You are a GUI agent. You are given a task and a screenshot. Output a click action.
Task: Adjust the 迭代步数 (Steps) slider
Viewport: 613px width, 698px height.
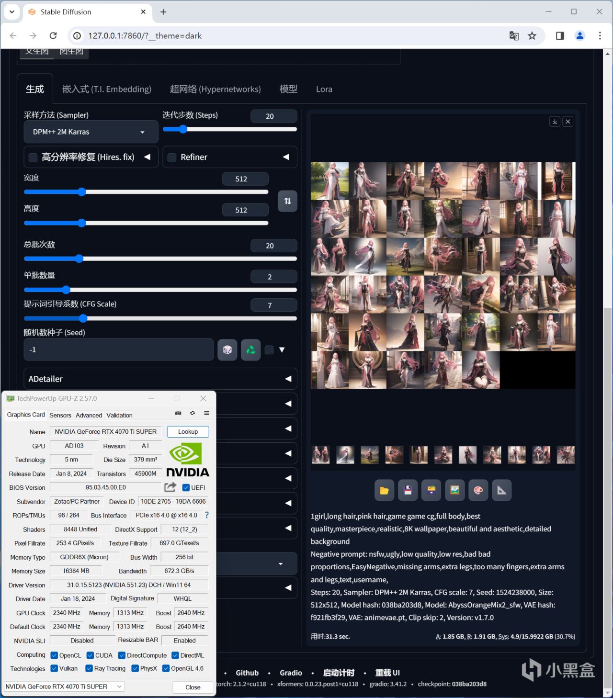pos(230,129)
